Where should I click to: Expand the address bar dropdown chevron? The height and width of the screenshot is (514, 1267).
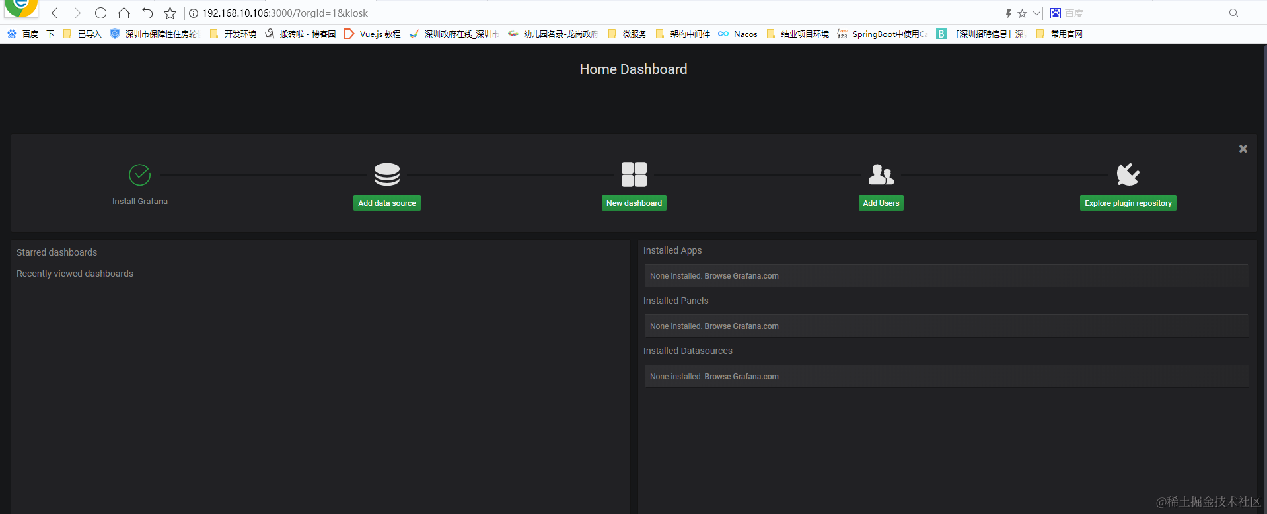click(1036, 13)
